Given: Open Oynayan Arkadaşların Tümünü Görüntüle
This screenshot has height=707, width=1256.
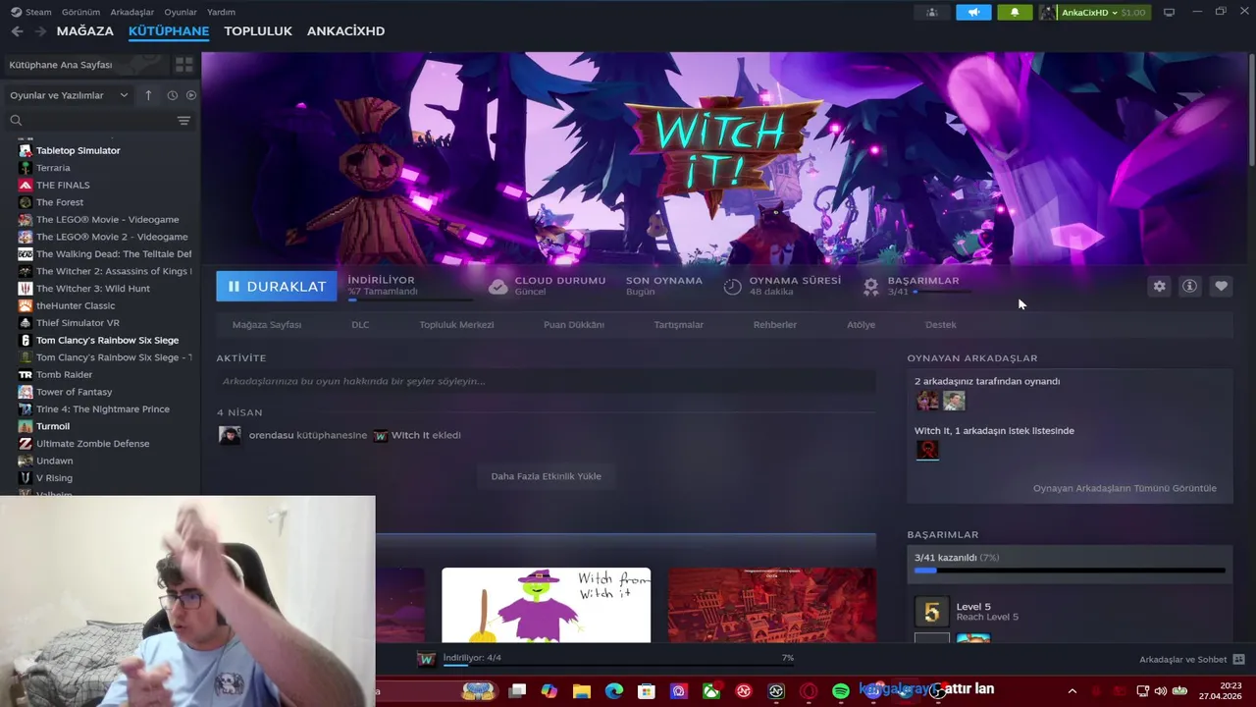Looking at the screenshot, I should (1125, 488).
